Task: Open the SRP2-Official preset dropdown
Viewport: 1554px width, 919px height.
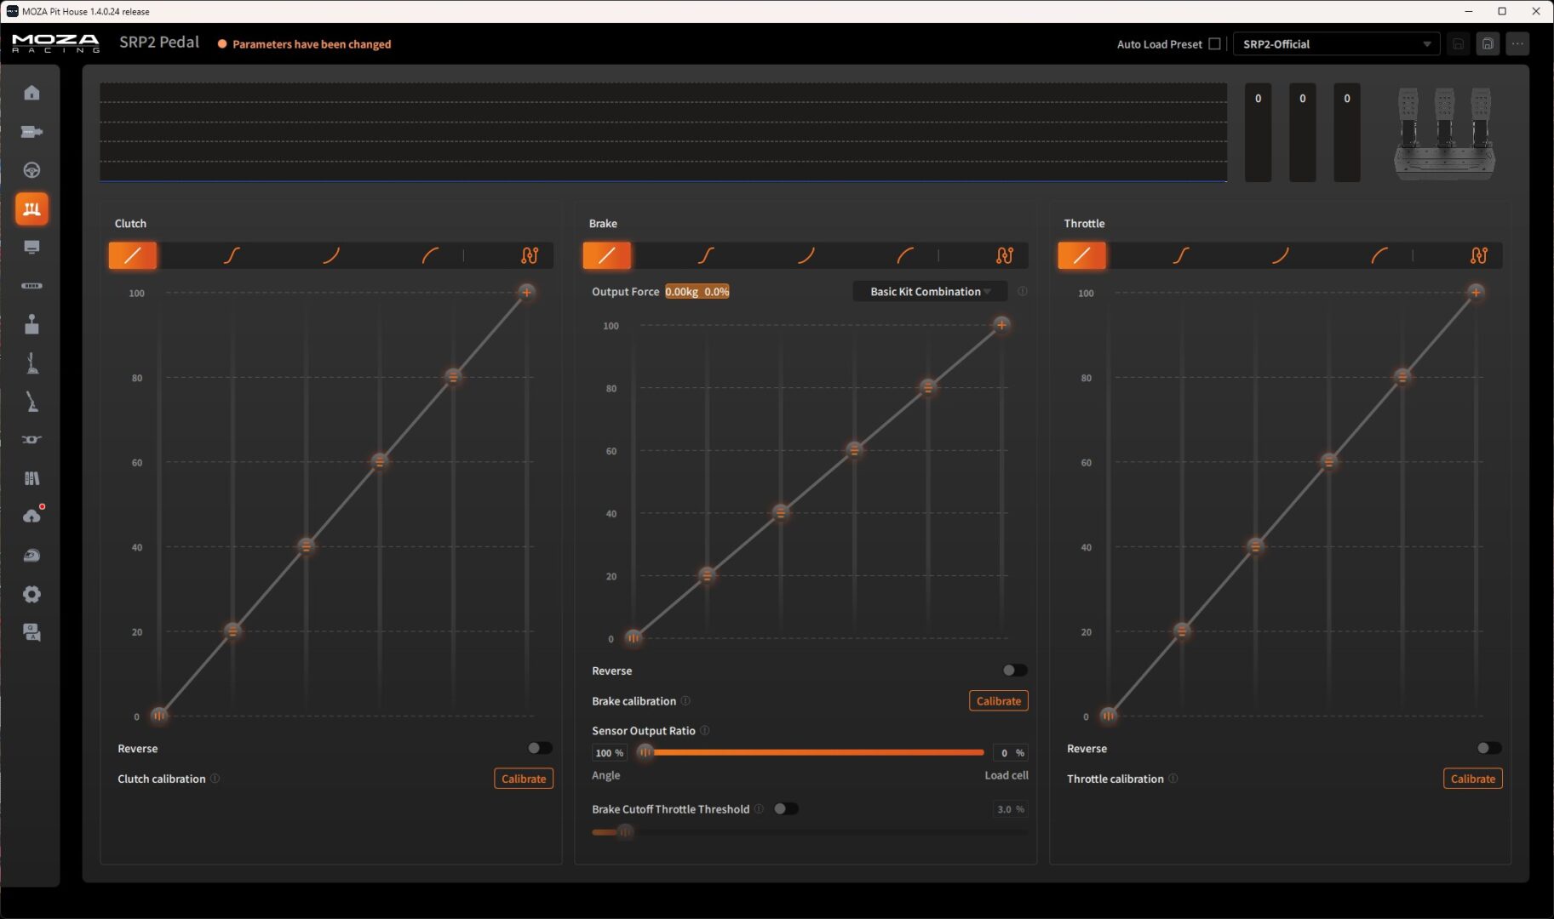Action: [1336, 44]
